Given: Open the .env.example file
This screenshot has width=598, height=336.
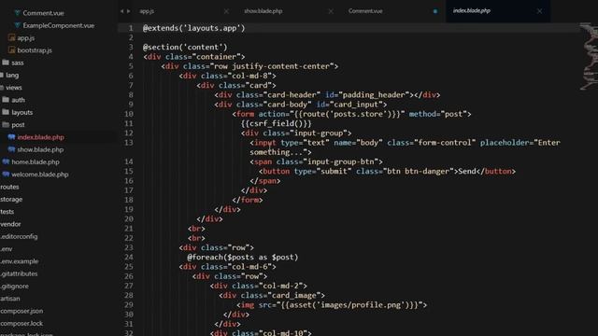Looking at the screenshot, I should [19, 261].
